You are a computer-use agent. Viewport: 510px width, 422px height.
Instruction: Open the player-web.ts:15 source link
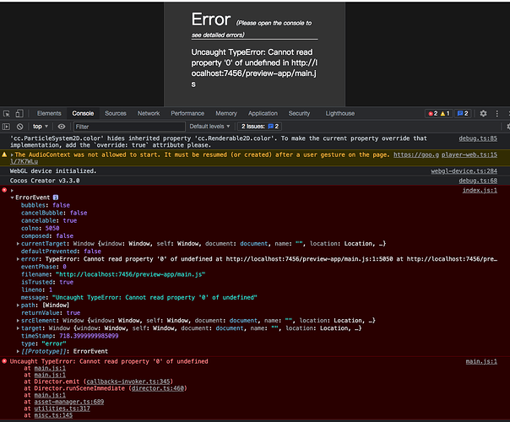(x=469, y=154)
